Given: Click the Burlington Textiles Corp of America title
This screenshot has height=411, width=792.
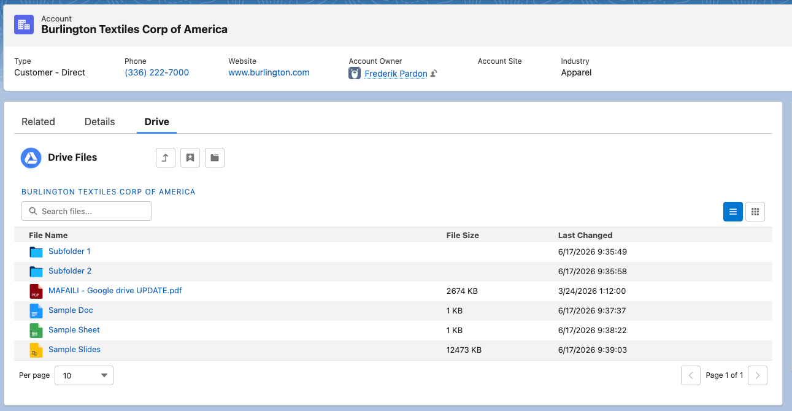Looking at the screenshot, I should coord(134,29).
